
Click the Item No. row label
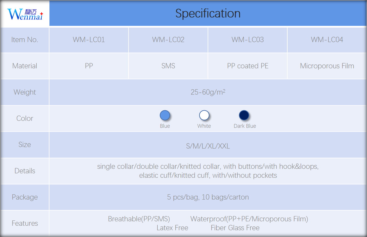[x=25, y=40]
